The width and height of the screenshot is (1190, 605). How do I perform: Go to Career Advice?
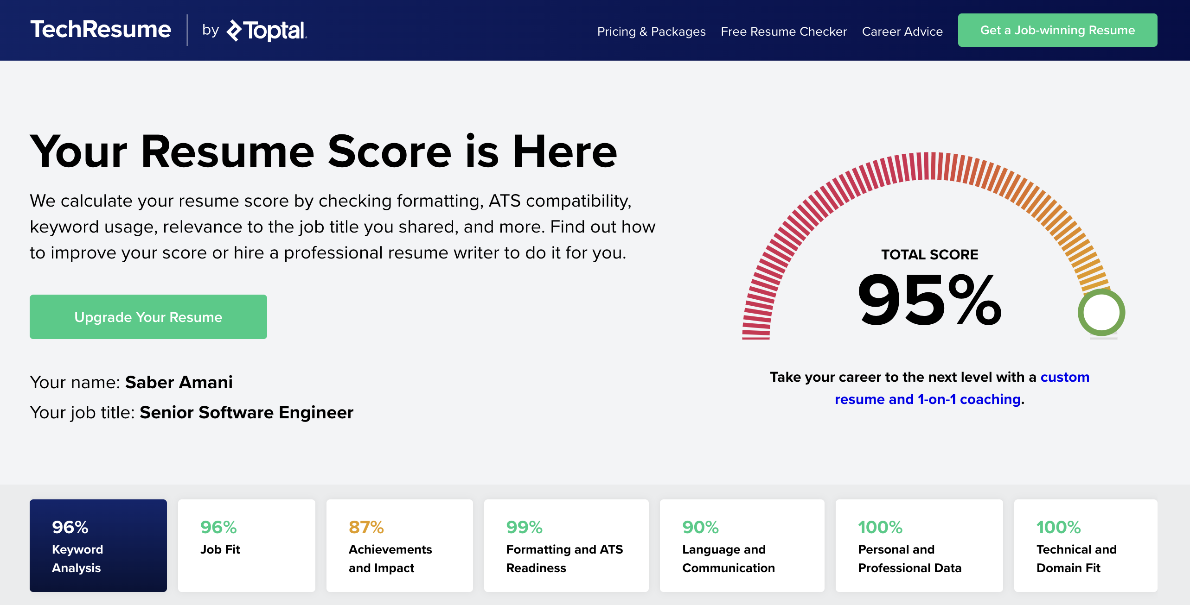pos(902,31)
